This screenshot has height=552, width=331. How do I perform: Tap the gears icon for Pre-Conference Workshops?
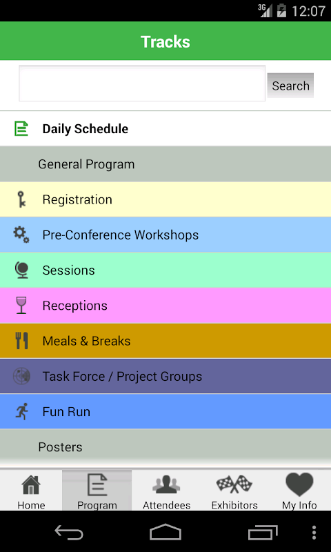(21, 235)
